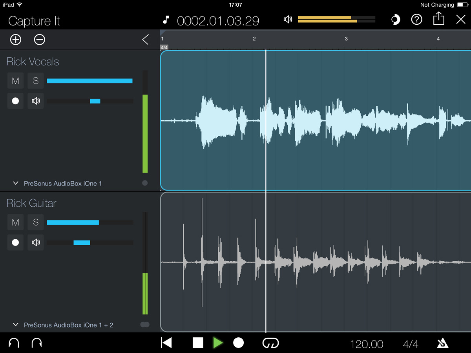Screen dimensions: 471x353
Task: Click Rick Vocals mono channel indicator dot
Action: tap(145, 183)
